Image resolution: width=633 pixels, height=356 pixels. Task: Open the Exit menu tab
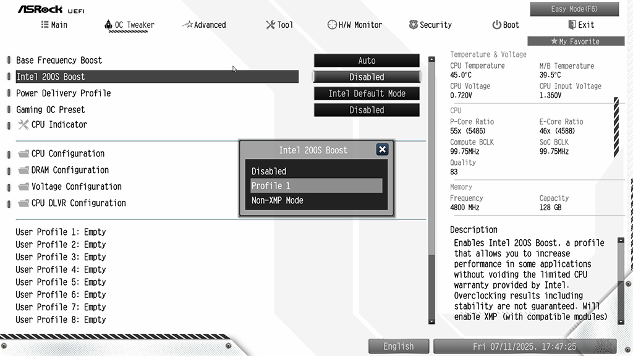(581, 25)
